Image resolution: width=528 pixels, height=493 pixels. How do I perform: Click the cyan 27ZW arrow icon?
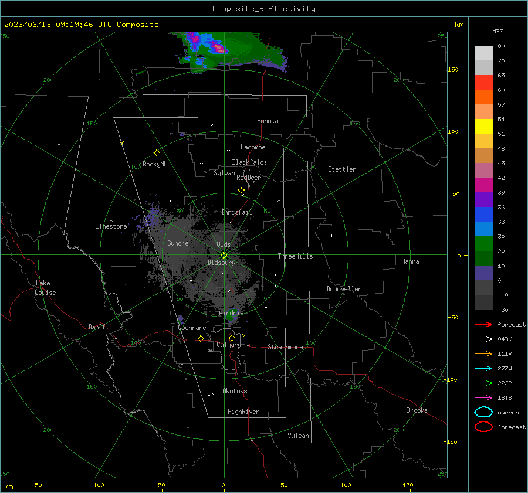[483, 369]
